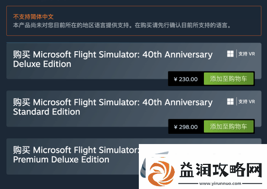The image size is (267, 189).
Task: Click the 益润攻略网 watermark text
Action: click(x=221, y=170)
